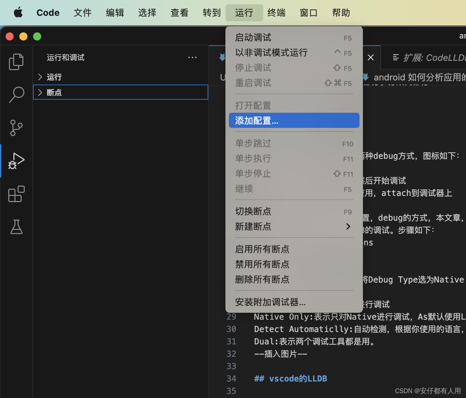Viewport: 466px width, 398px height.
Task: Choose 启用所有断点 menu entry
Action: pyautogui.click(x=294, y=249)
